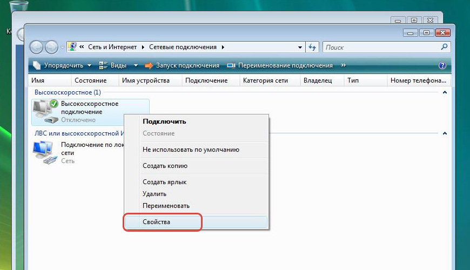Open Свойства from the context menu
Screen dimensions: 470x270
click(x=196, y=222)
